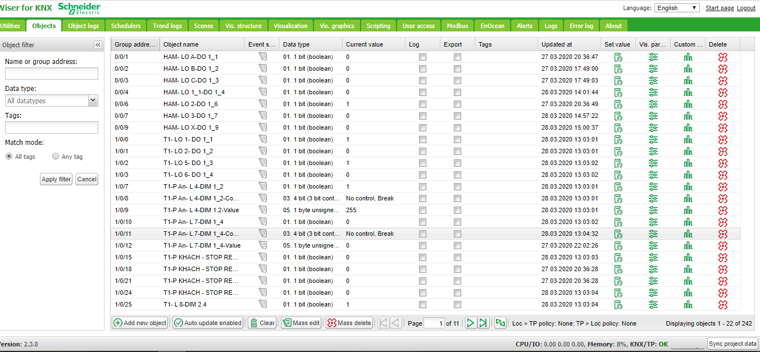Click the Name or group address field

(x=52, y=74)
